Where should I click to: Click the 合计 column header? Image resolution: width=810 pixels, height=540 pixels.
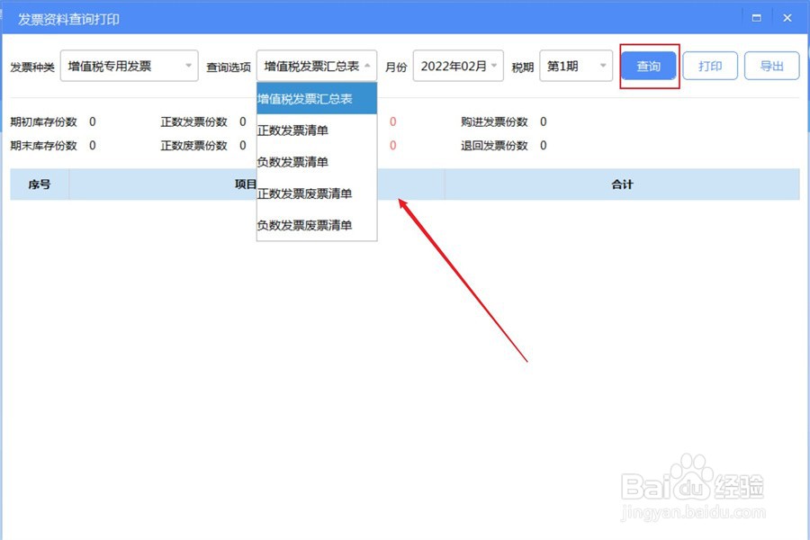click(x=622, y=184)
